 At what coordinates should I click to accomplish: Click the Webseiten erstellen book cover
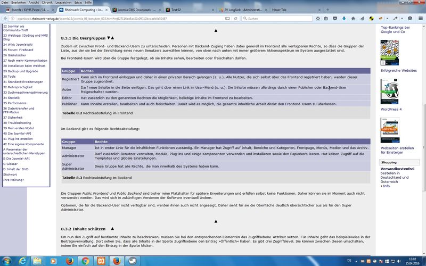(390, 130)
